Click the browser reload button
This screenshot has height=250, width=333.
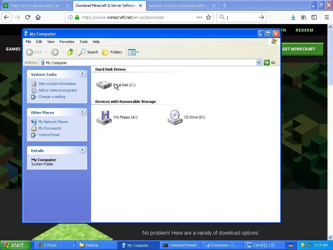tap(28, 17)
